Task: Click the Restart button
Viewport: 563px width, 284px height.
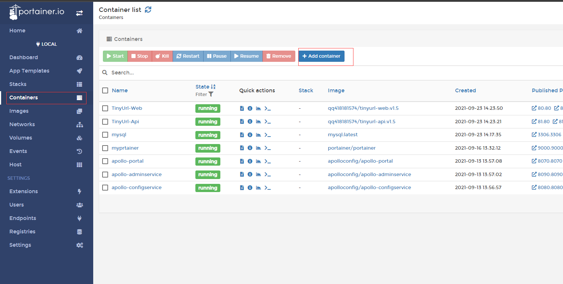Action: tap(188, 56)
